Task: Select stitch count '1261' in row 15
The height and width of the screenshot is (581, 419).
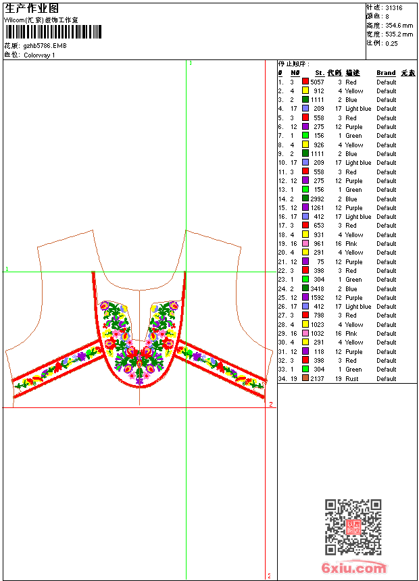Action: [317, 208]
